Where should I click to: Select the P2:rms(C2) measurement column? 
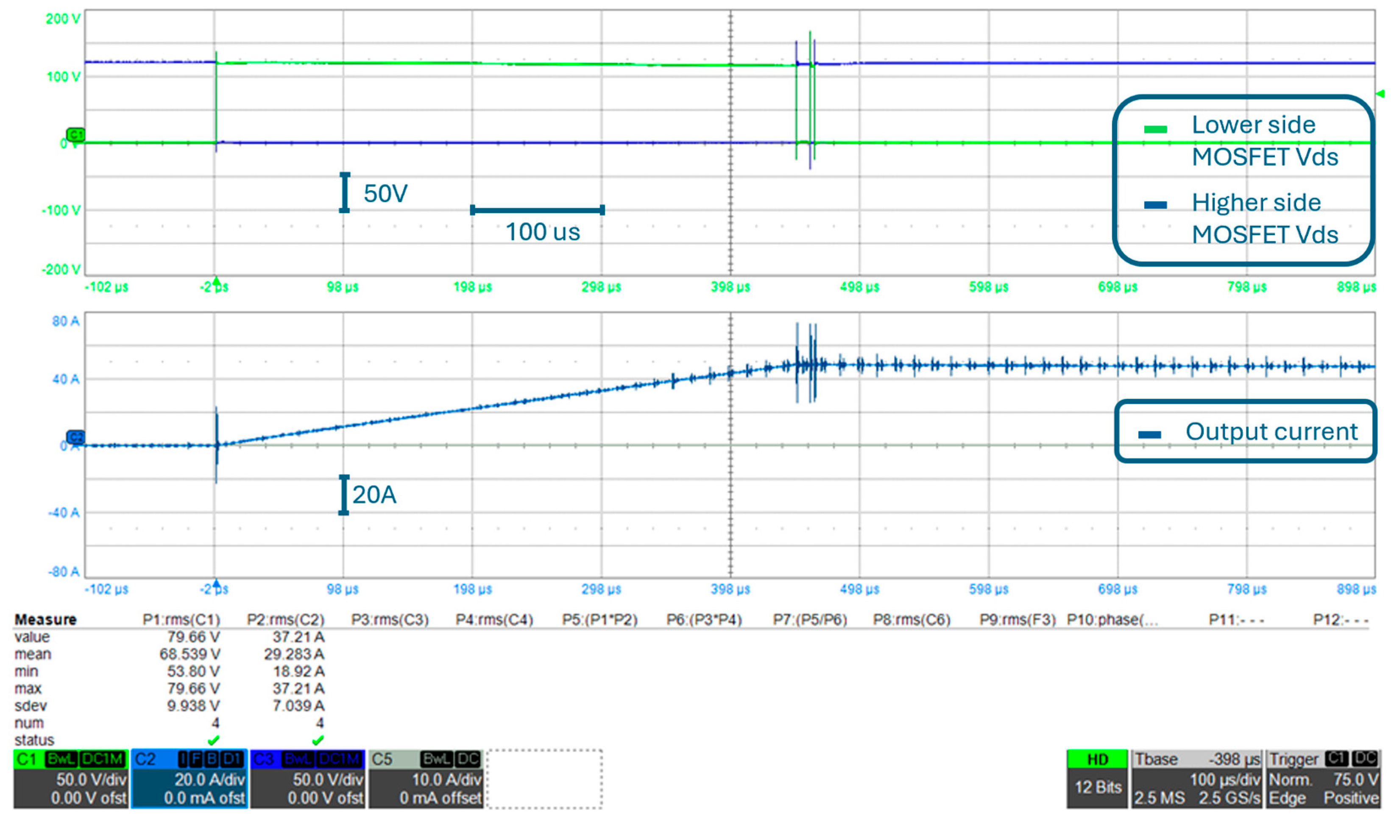point(285,620)
